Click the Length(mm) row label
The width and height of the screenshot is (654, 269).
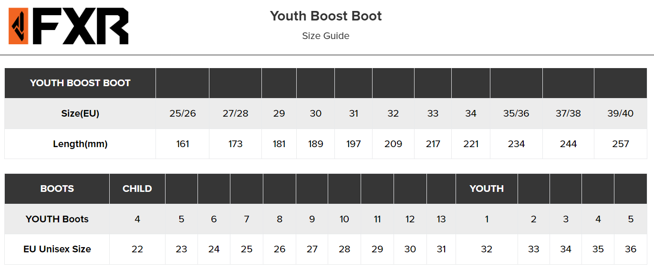tap(80, 144)
